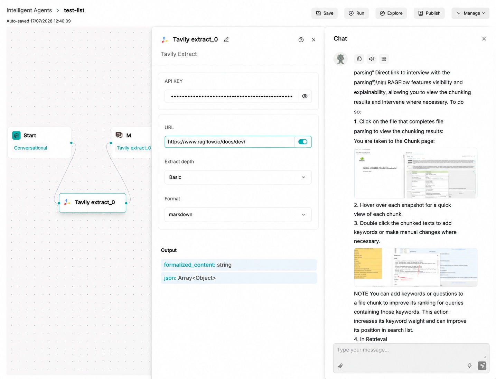Select the Start node on canvas
This screenshot has width=496, height=379.
coord(39,142)
